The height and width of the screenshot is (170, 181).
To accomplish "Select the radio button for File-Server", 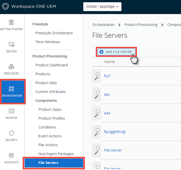I will (x=98, y=148).
